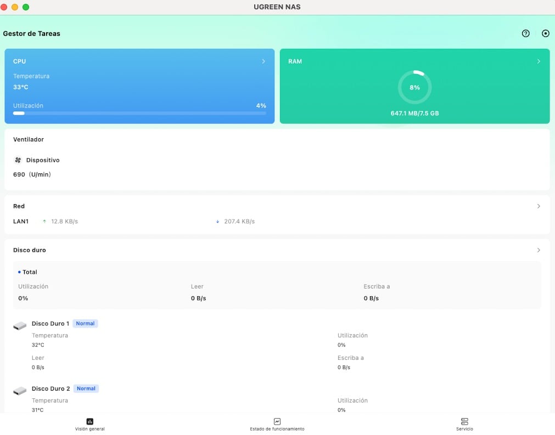Click the Disco Duro 2 drive icon

[20, 391]
